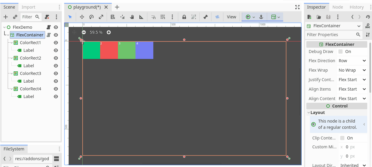Toggle FileSystem split mode icon
The height and width of the screenshot is (167, 372).
coord(56,158)
